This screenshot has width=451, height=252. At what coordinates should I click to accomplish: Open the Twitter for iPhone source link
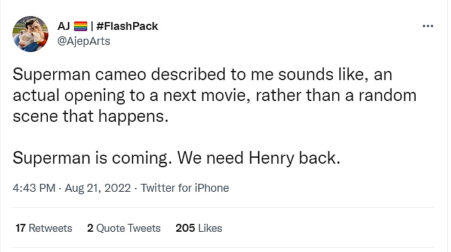point(185,188)
